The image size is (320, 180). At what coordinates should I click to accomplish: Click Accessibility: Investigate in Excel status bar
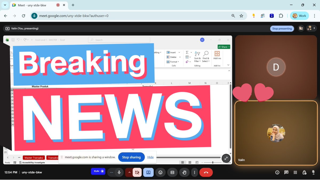[x=32, y=162]
